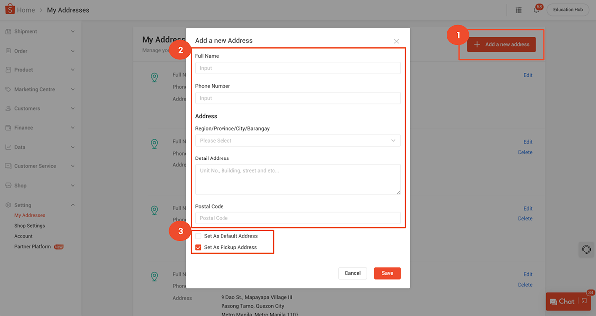This screenshot has height=316, width=596.
Task: Click the Full Name input field
Action: [298, 68]
